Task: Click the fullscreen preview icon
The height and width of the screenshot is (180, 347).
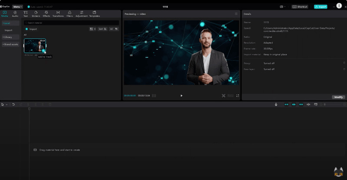Action: pyautogui.click(x=238, y=96)
